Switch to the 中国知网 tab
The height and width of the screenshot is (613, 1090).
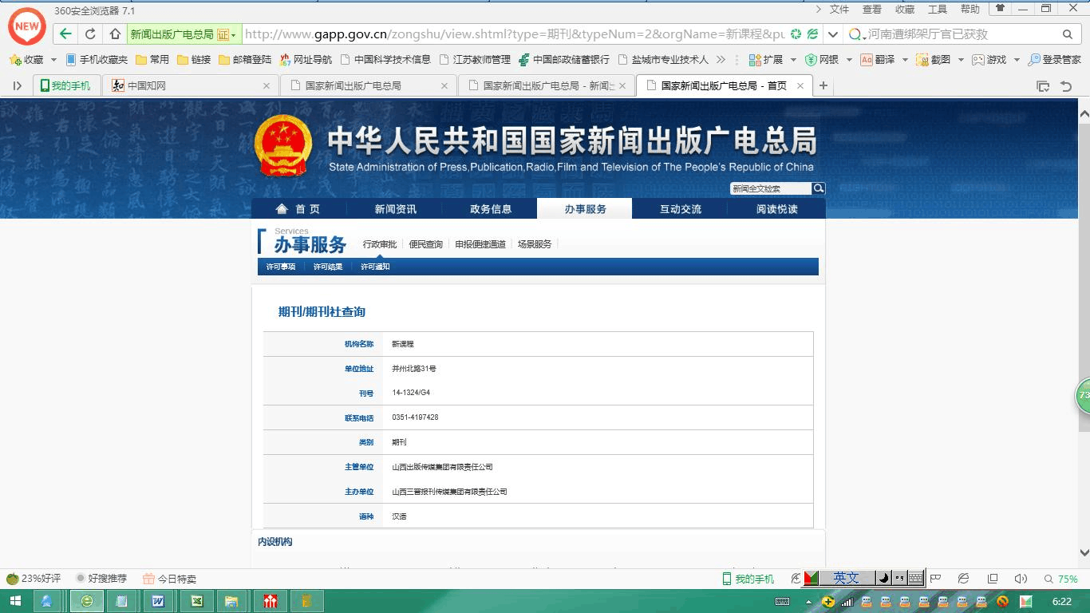[192, 85]
